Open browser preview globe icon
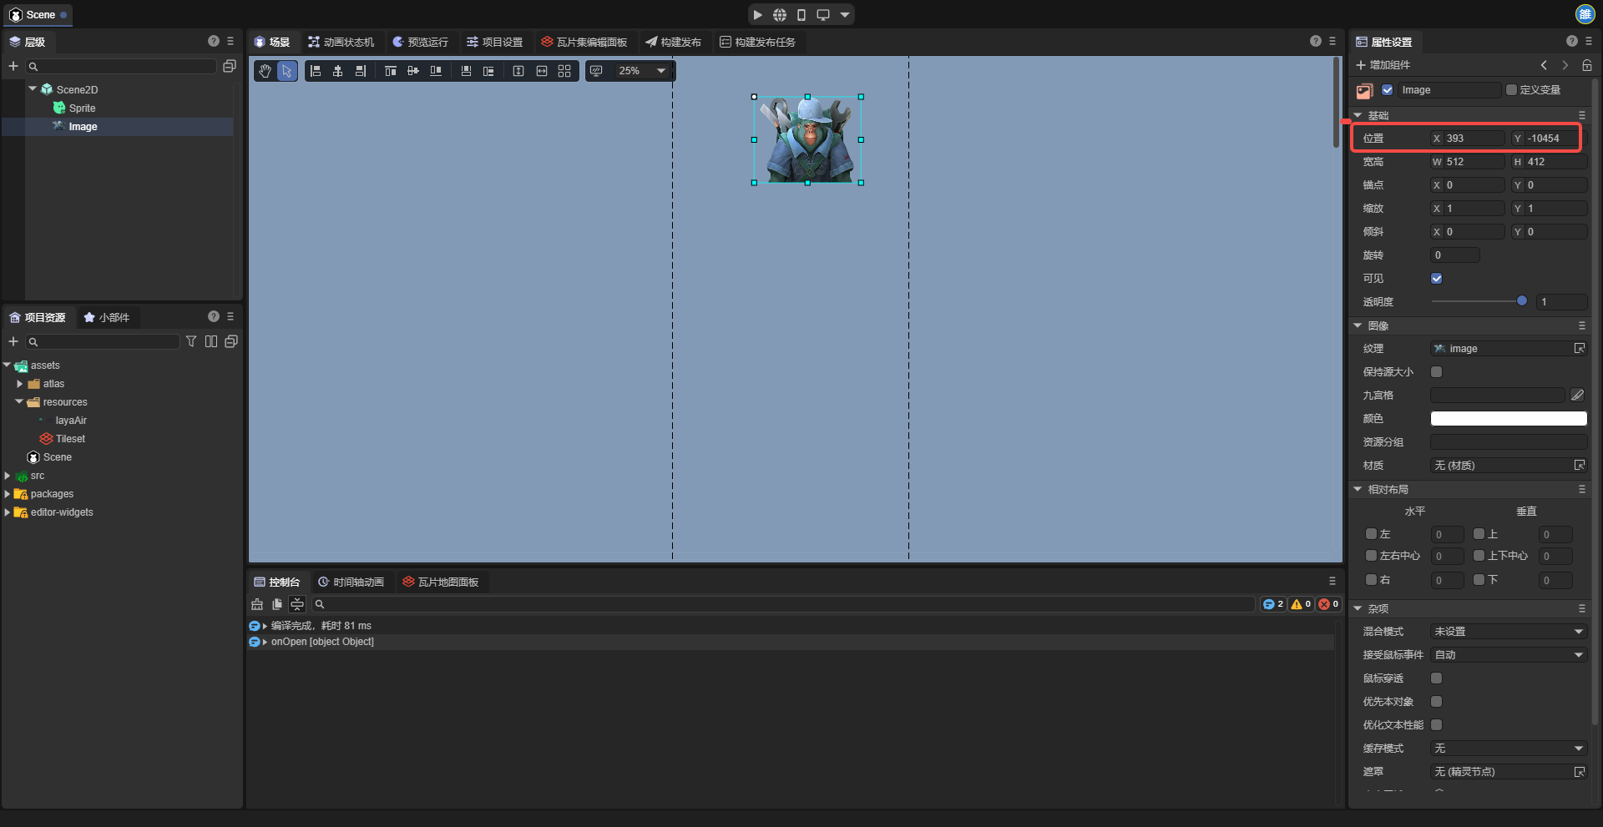This screenshot has width=1603, height=827. pyautogui.click(x=779, y=15)
